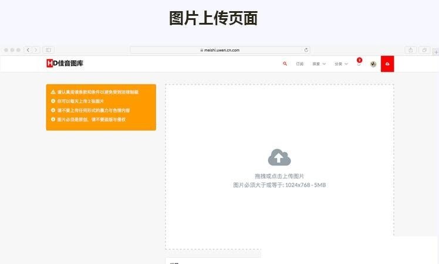Click notice line about original images, no piracy
Viewport: 439px width, 264px height.
pos(92,120)
